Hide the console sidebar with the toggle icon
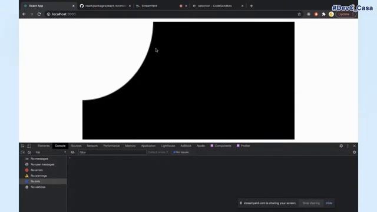The height and width of the screenshot is (212, 377). coord(22,152)
